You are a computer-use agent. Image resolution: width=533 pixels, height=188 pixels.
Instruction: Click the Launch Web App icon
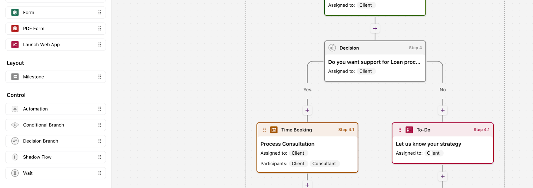[15, 45]
